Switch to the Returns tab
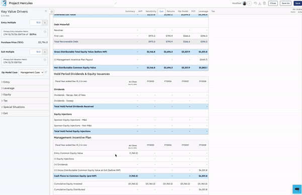Image resolution: width=302 pixels, height=195 pixels. click(171, 12)
